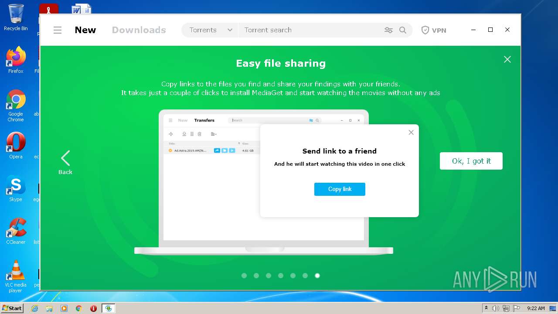
Task: Click the add torrent plus icon in illustration
Action: [171, 134]
